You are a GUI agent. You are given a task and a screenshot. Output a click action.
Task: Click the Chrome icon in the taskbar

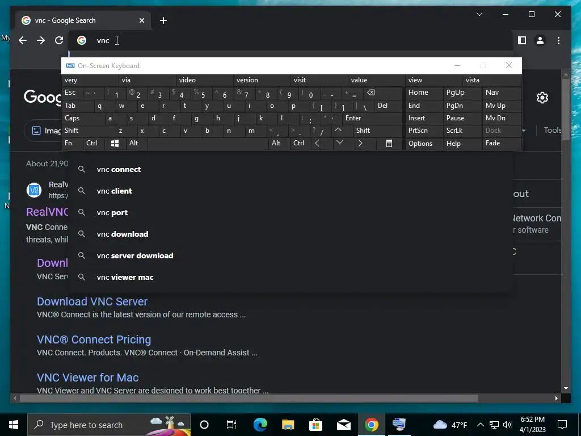(x=371, y=425)
